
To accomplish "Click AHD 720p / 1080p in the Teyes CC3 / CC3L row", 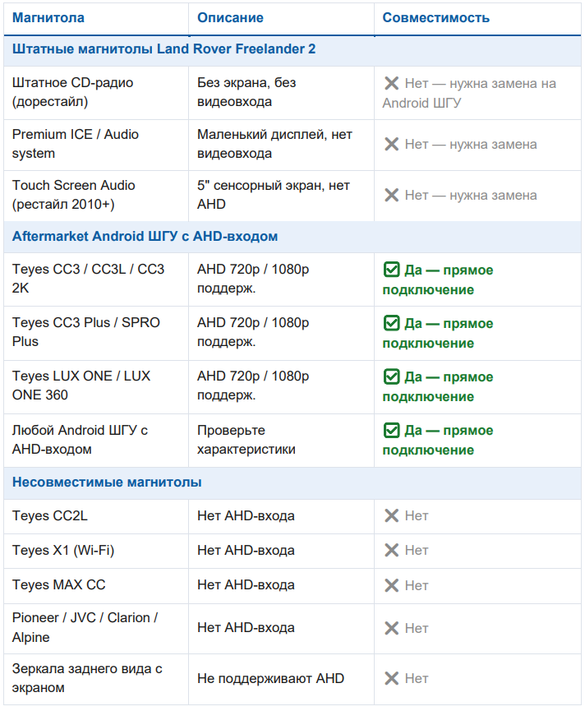I will pyautogui.click(x=253, y=270).
